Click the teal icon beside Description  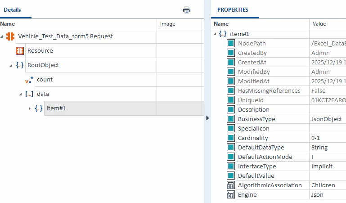click(x=231, y=109)
